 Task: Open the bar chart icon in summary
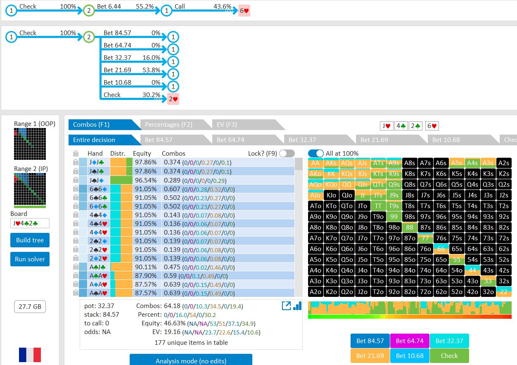tap(297, 306)
